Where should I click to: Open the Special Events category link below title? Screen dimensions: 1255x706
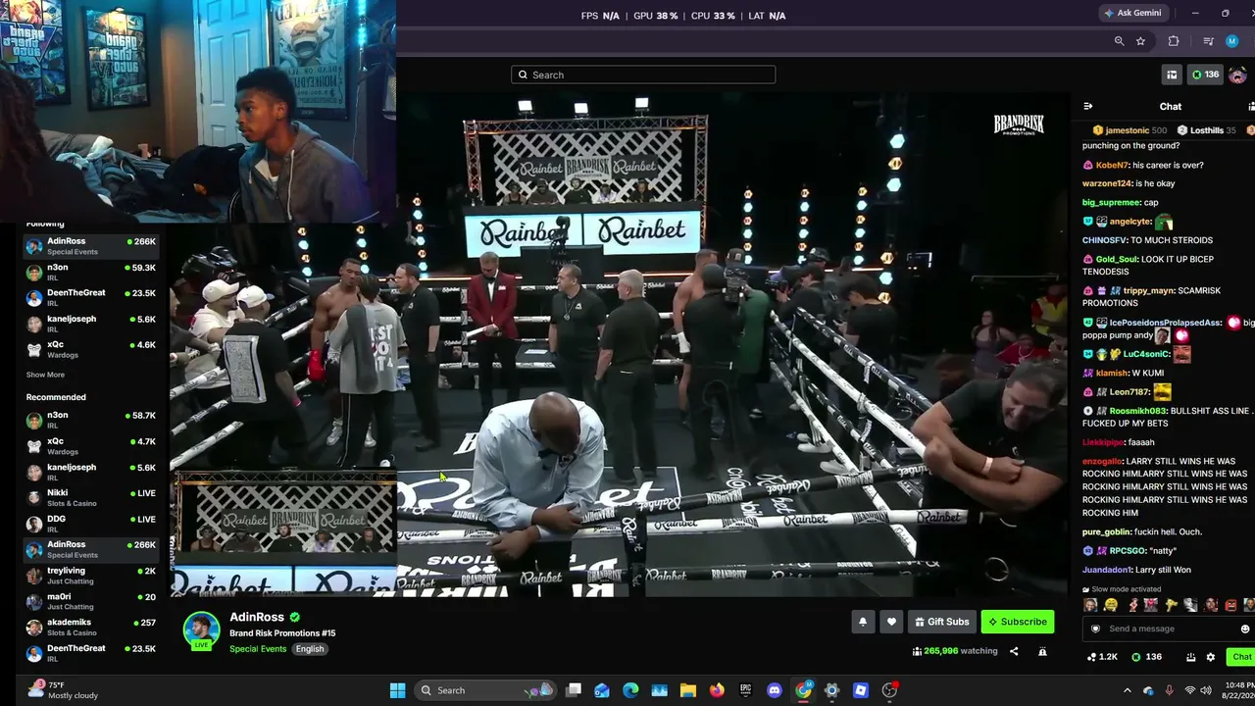(258, 649)
